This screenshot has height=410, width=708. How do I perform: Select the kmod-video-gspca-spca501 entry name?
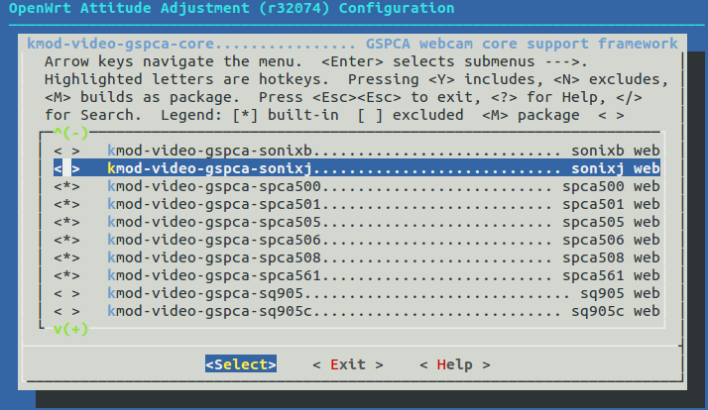click(214, 204)
